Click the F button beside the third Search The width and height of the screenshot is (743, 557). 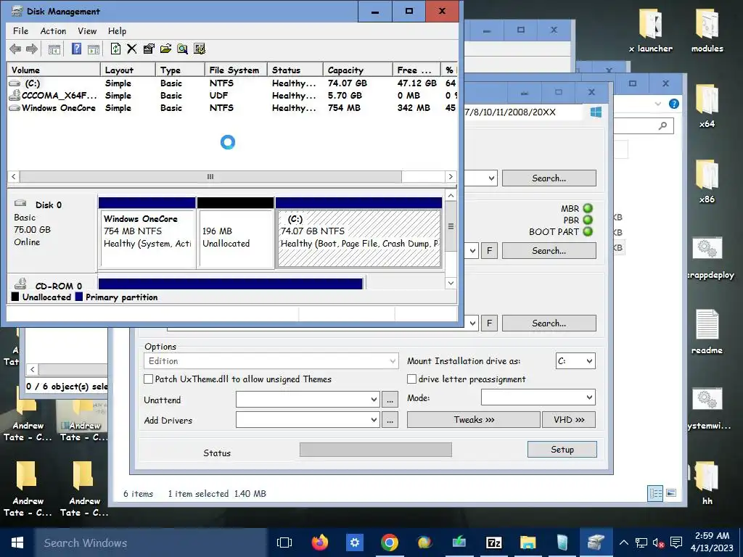pyautogui.click(x=490, y=323)
